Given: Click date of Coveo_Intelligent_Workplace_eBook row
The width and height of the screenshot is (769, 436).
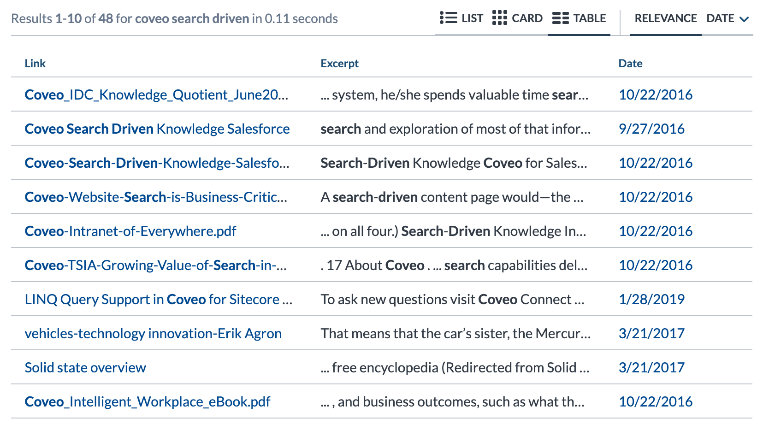Looking at the screenshot, I should click(656, 401).
